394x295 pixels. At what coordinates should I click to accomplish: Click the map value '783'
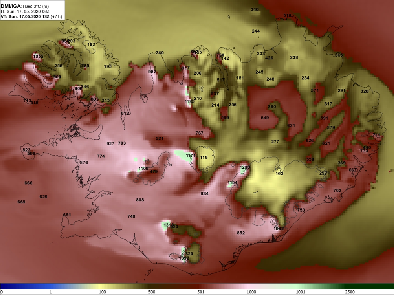point(122,143)
